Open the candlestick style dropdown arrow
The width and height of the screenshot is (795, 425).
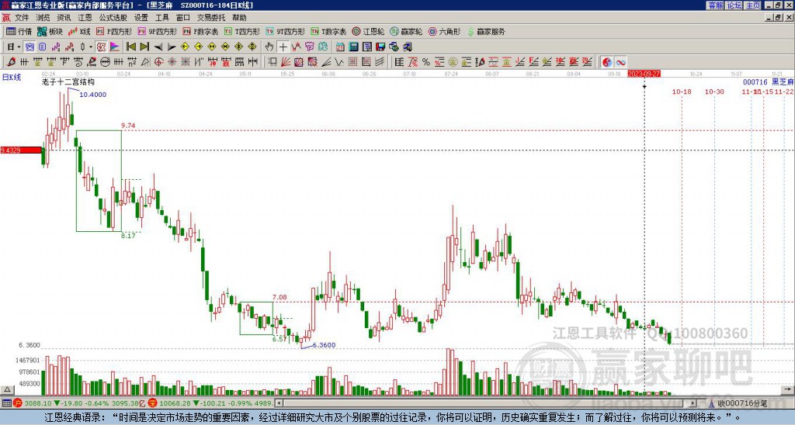[91, 47]
